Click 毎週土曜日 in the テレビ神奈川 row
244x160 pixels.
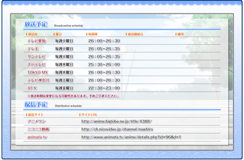(x=64, y=80)
